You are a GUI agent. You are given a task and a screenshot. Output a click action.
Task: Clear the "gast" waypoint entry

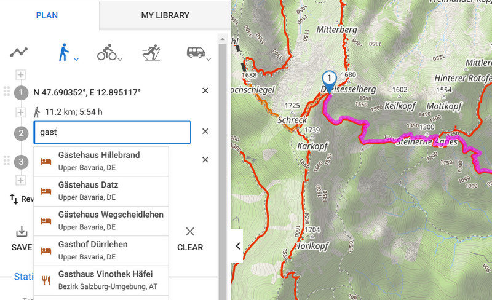click(x=205, y=131)
